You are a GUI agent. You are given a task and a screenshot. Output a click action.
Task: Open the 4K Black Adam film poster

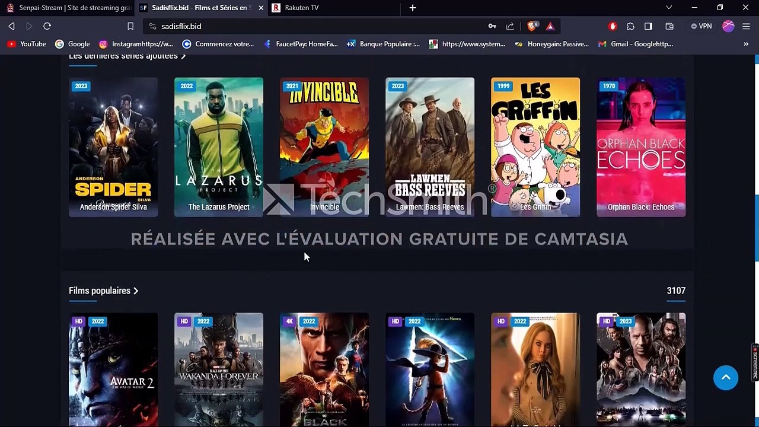pos(324,369)
